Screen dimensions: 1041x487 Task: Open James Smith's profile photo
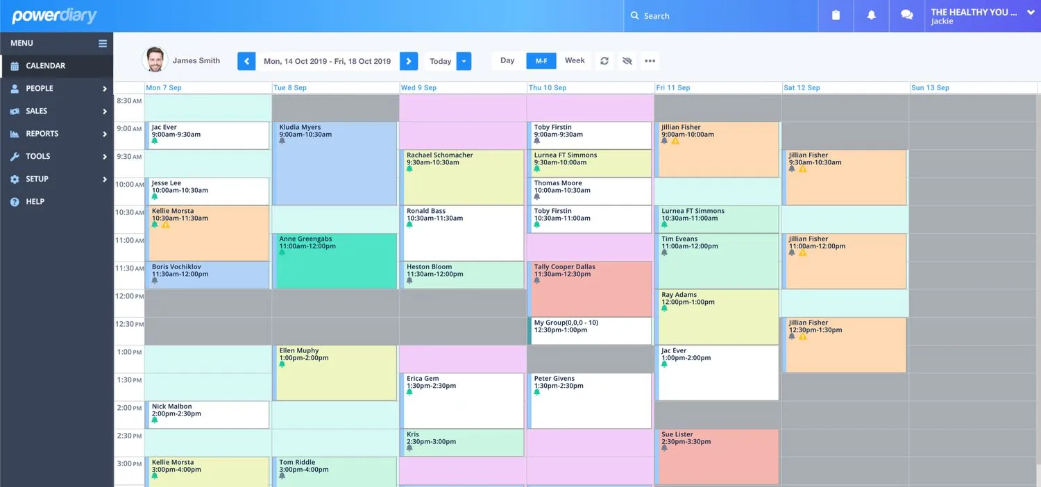(x=155, y=60)
